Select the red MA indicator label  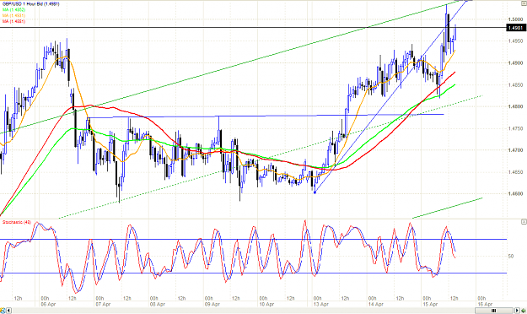point(13,21)
